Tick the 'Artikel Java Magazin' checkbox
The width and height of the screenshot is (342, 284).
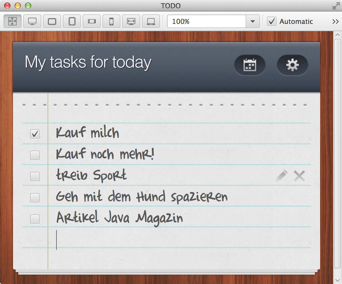pos(35,219)
